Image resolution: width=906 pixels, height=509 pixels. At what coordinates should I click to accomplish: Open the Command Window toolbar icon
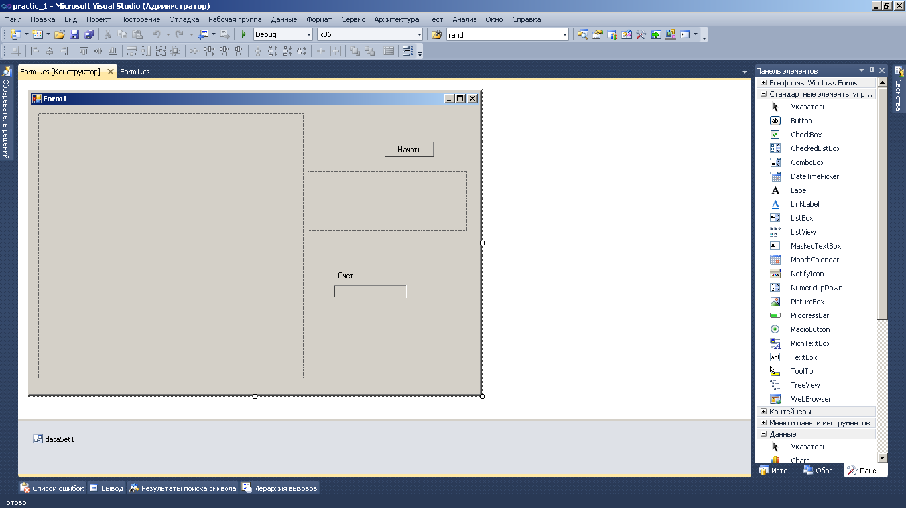pos(686,34)
